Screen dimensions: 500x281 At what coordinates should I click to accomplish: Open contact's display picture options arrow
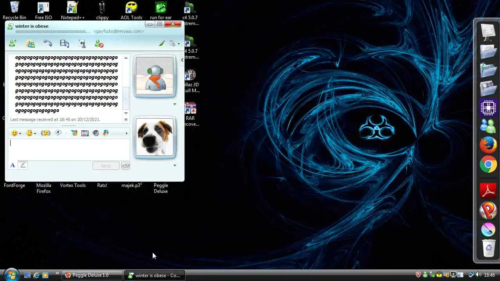(x=175, y=104)
